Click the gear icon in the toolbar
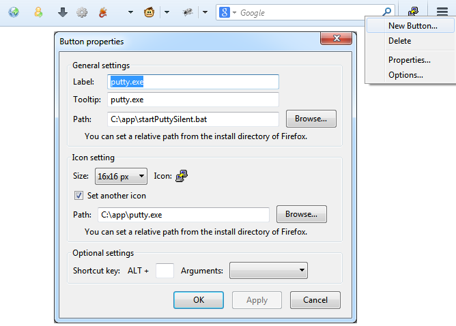 [x=82, y=12]
